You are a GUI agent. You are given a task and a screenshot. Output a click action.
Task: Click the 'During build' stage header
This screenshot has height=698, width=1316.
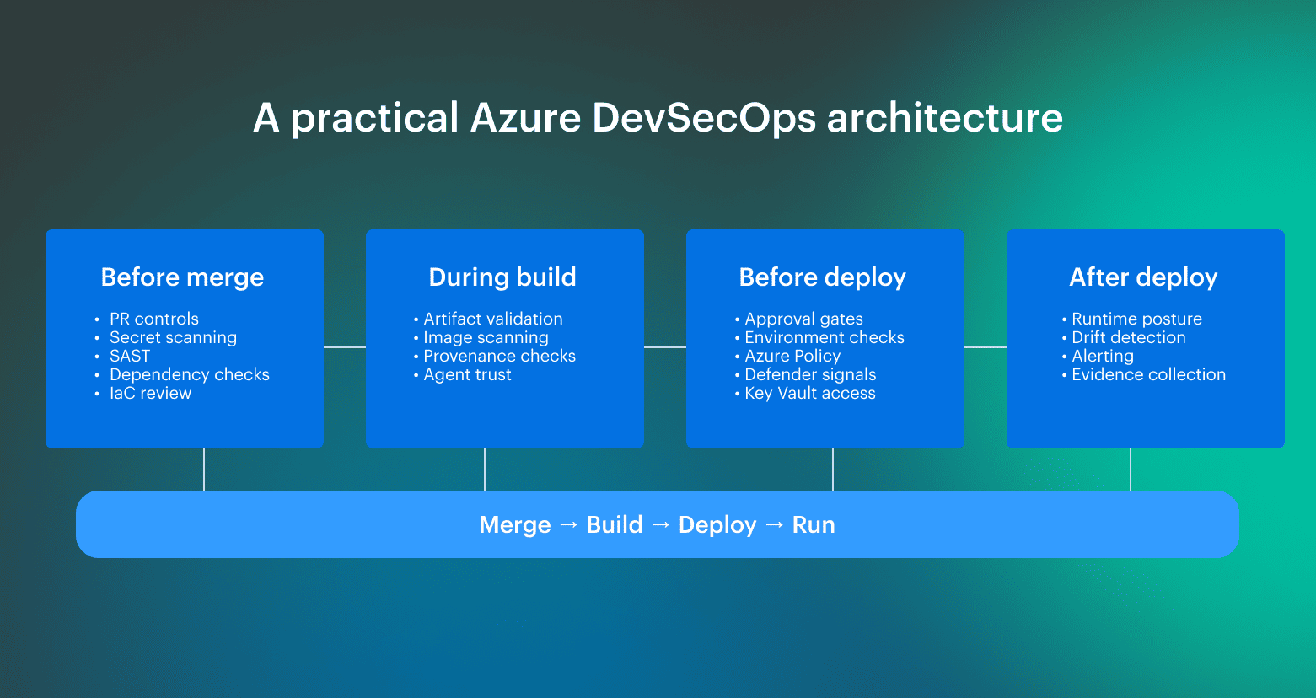[502, 277]
